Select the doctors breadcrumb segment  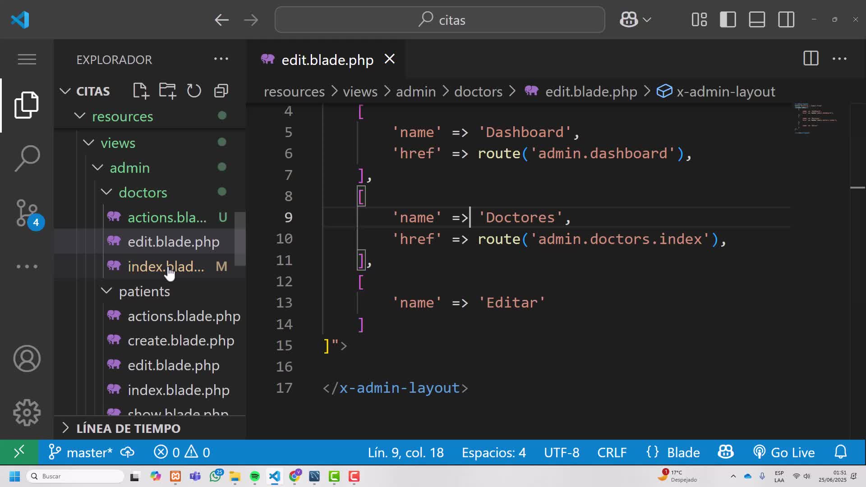(478, 92)
